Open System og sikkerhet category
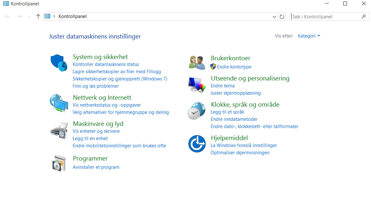The image size is (371, 205). click(x=100, y=57)
